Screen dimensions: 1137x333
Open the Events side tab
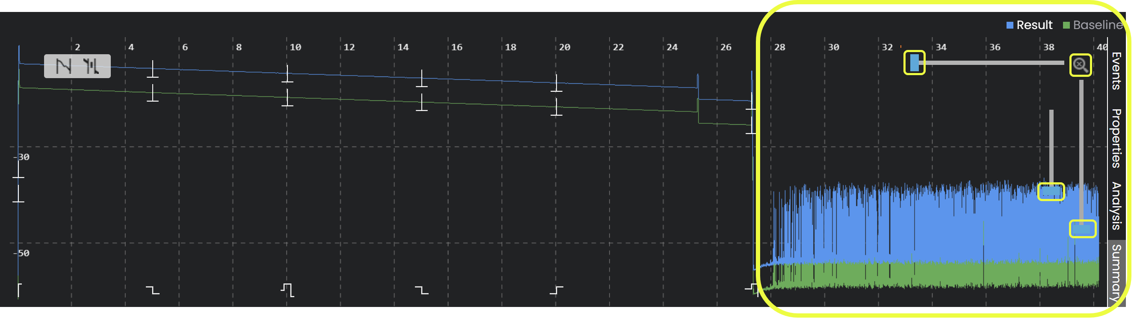[1116, 71]
